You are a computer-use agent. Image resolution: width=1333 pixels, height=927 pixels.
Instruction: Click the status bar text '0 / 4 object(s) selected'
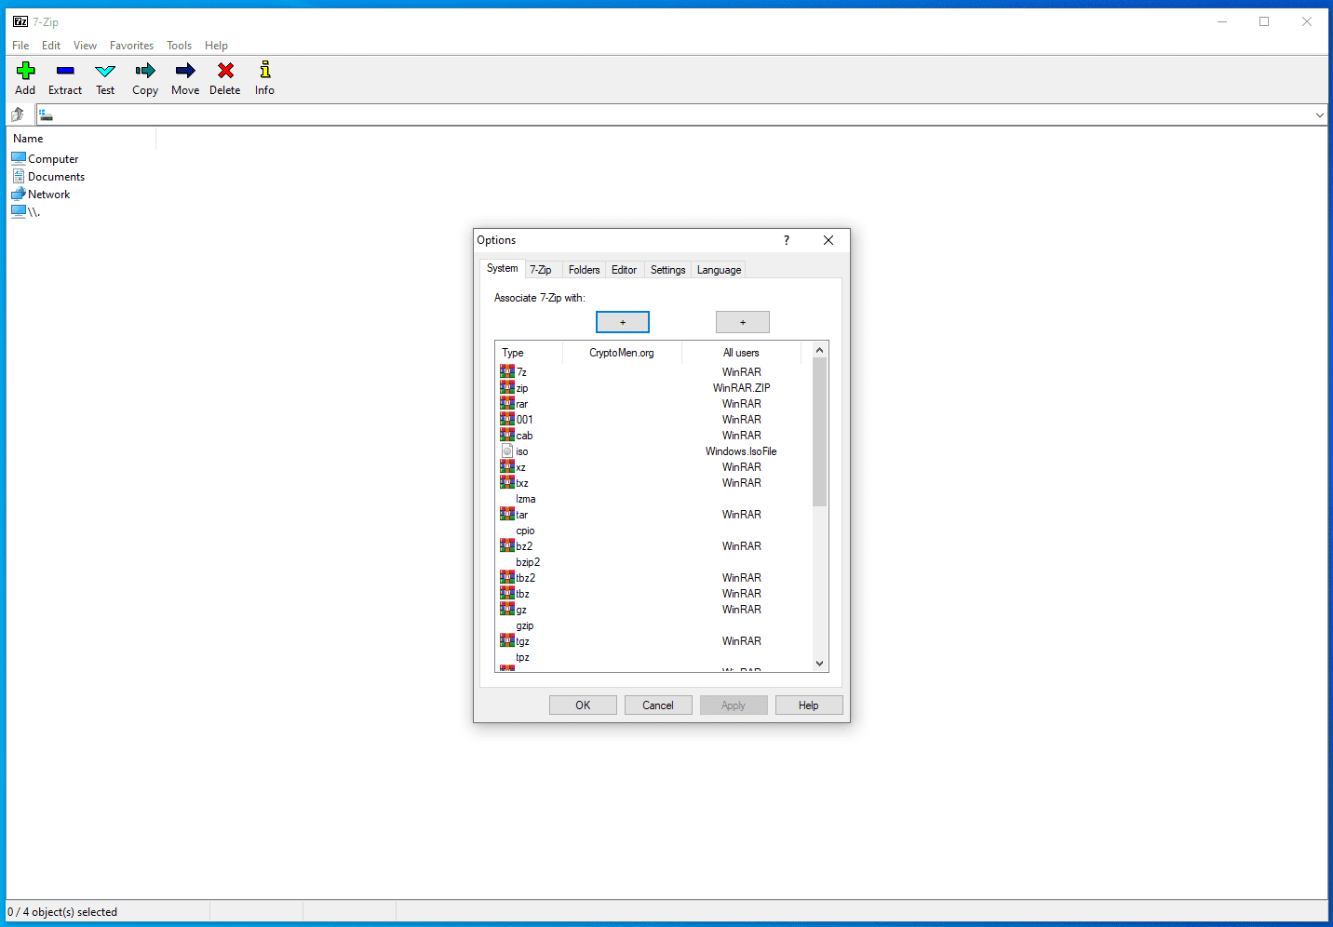62,912
